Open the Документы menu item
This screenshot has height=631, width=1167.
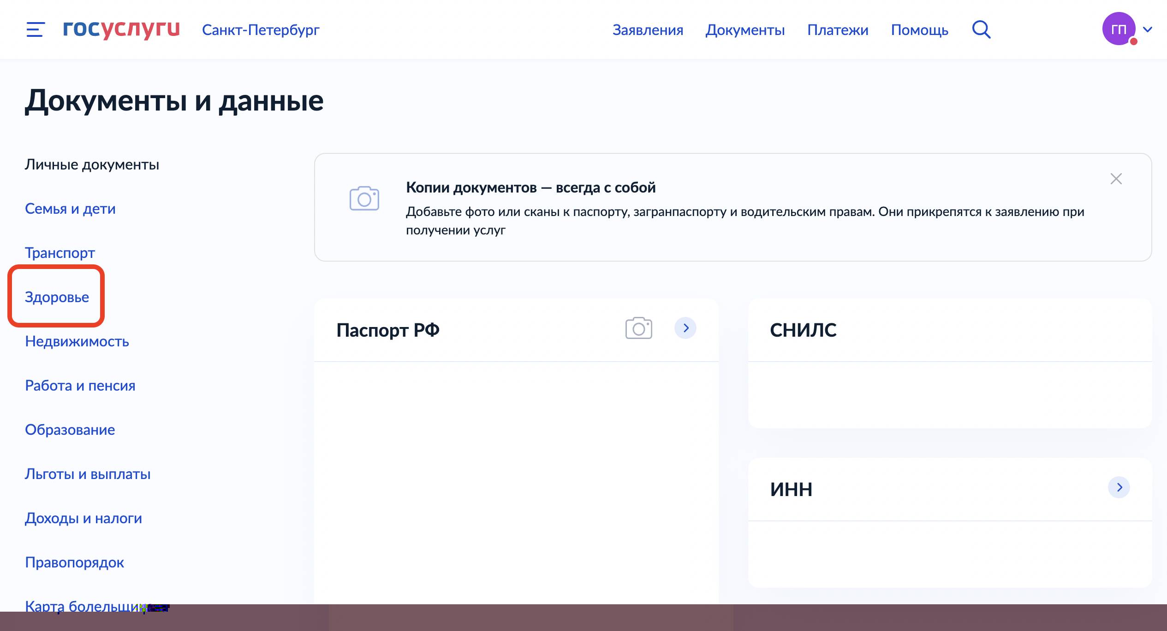point(745,30)
